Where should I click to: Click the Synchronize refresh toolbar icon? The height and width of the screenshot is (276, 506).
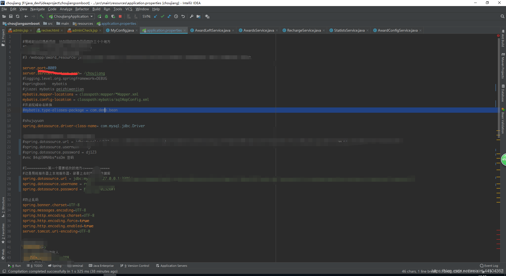pos(18,16)
